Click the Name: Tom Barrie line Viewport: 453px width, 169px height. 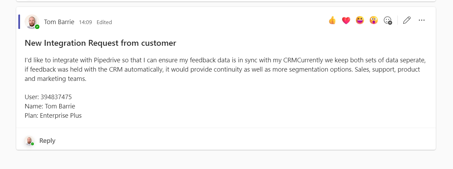(50, 106)
